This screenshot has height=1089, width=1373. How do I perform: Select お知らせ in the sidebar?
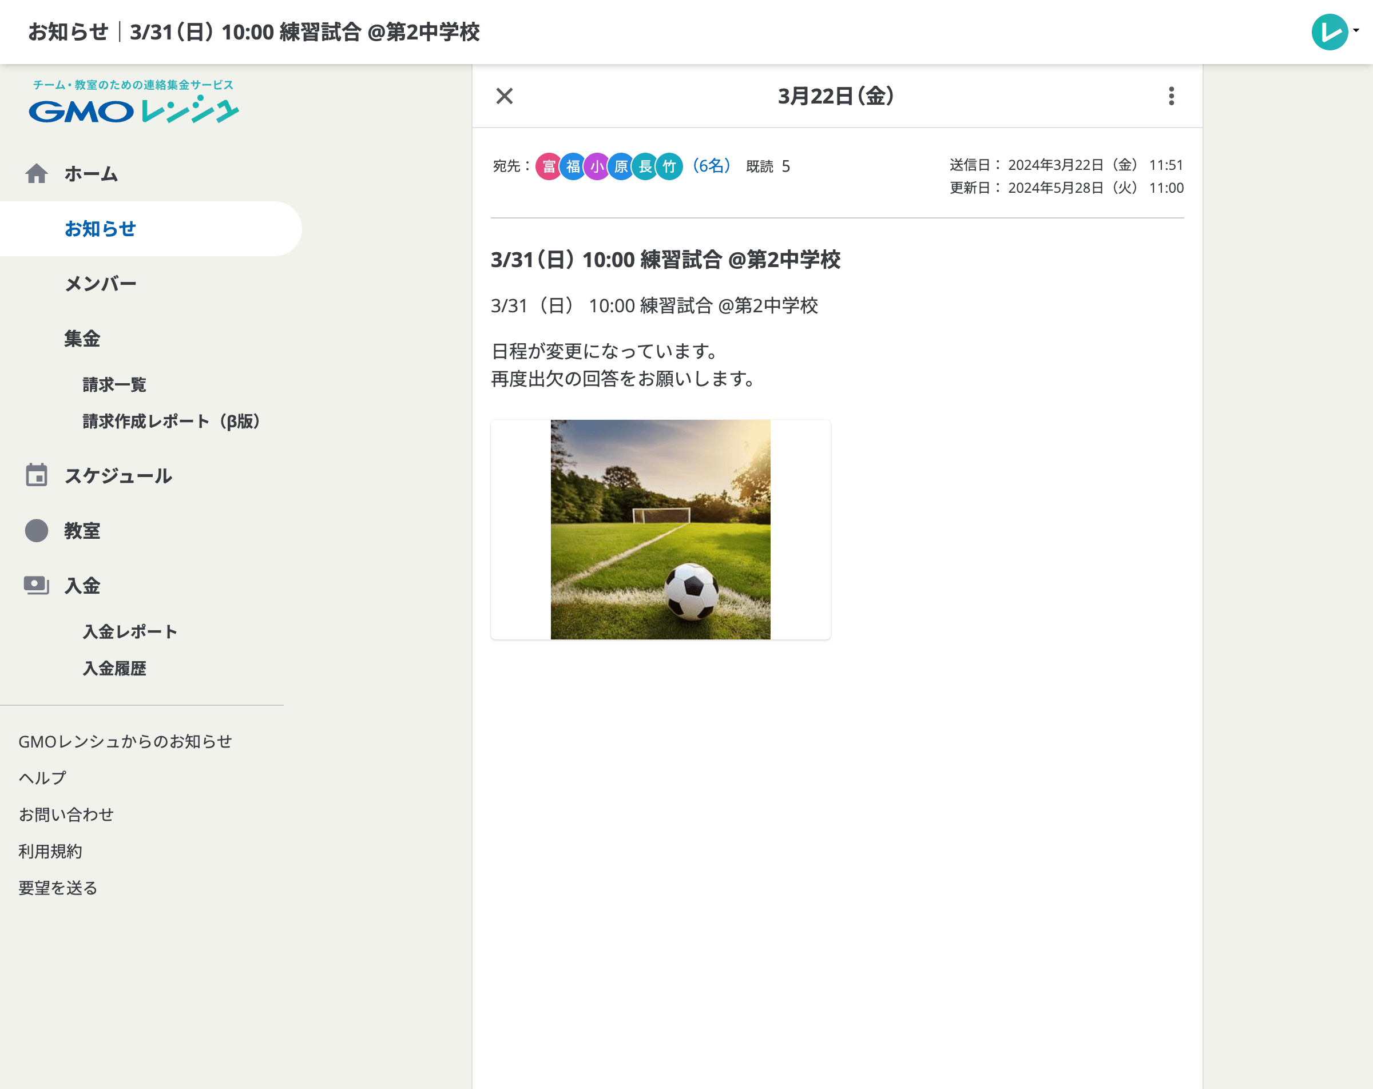click(100, 229)
